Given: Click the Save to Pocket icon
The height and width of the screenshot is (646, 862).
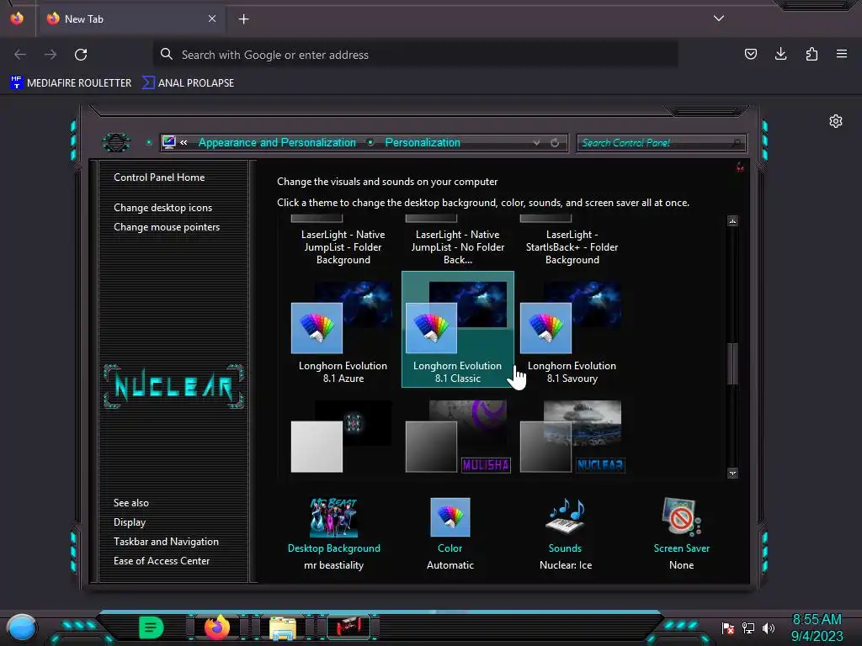Looking at the screenshot, I should pyautogui.click(x=750, y=54).
